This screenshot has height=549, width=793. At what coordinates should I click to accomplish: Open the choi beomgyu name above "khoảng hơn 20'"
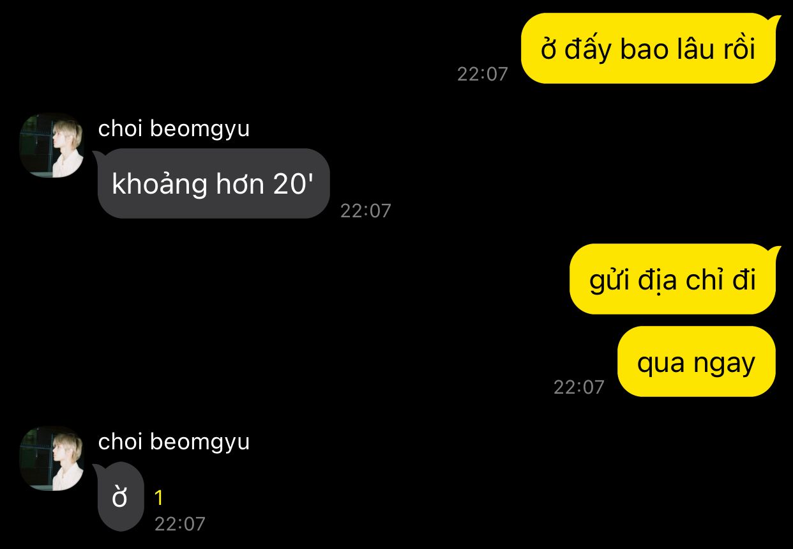(x=174, y=129)
